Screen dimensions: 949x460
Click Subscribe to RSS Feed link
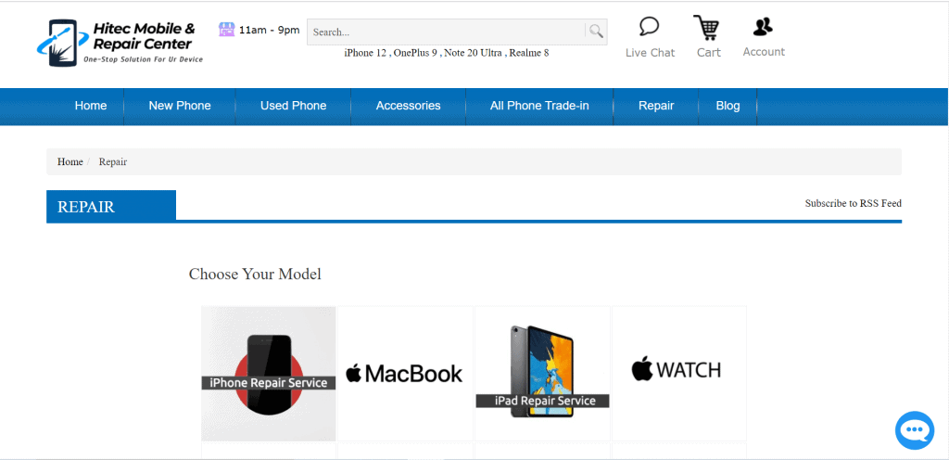pos(854,203)
